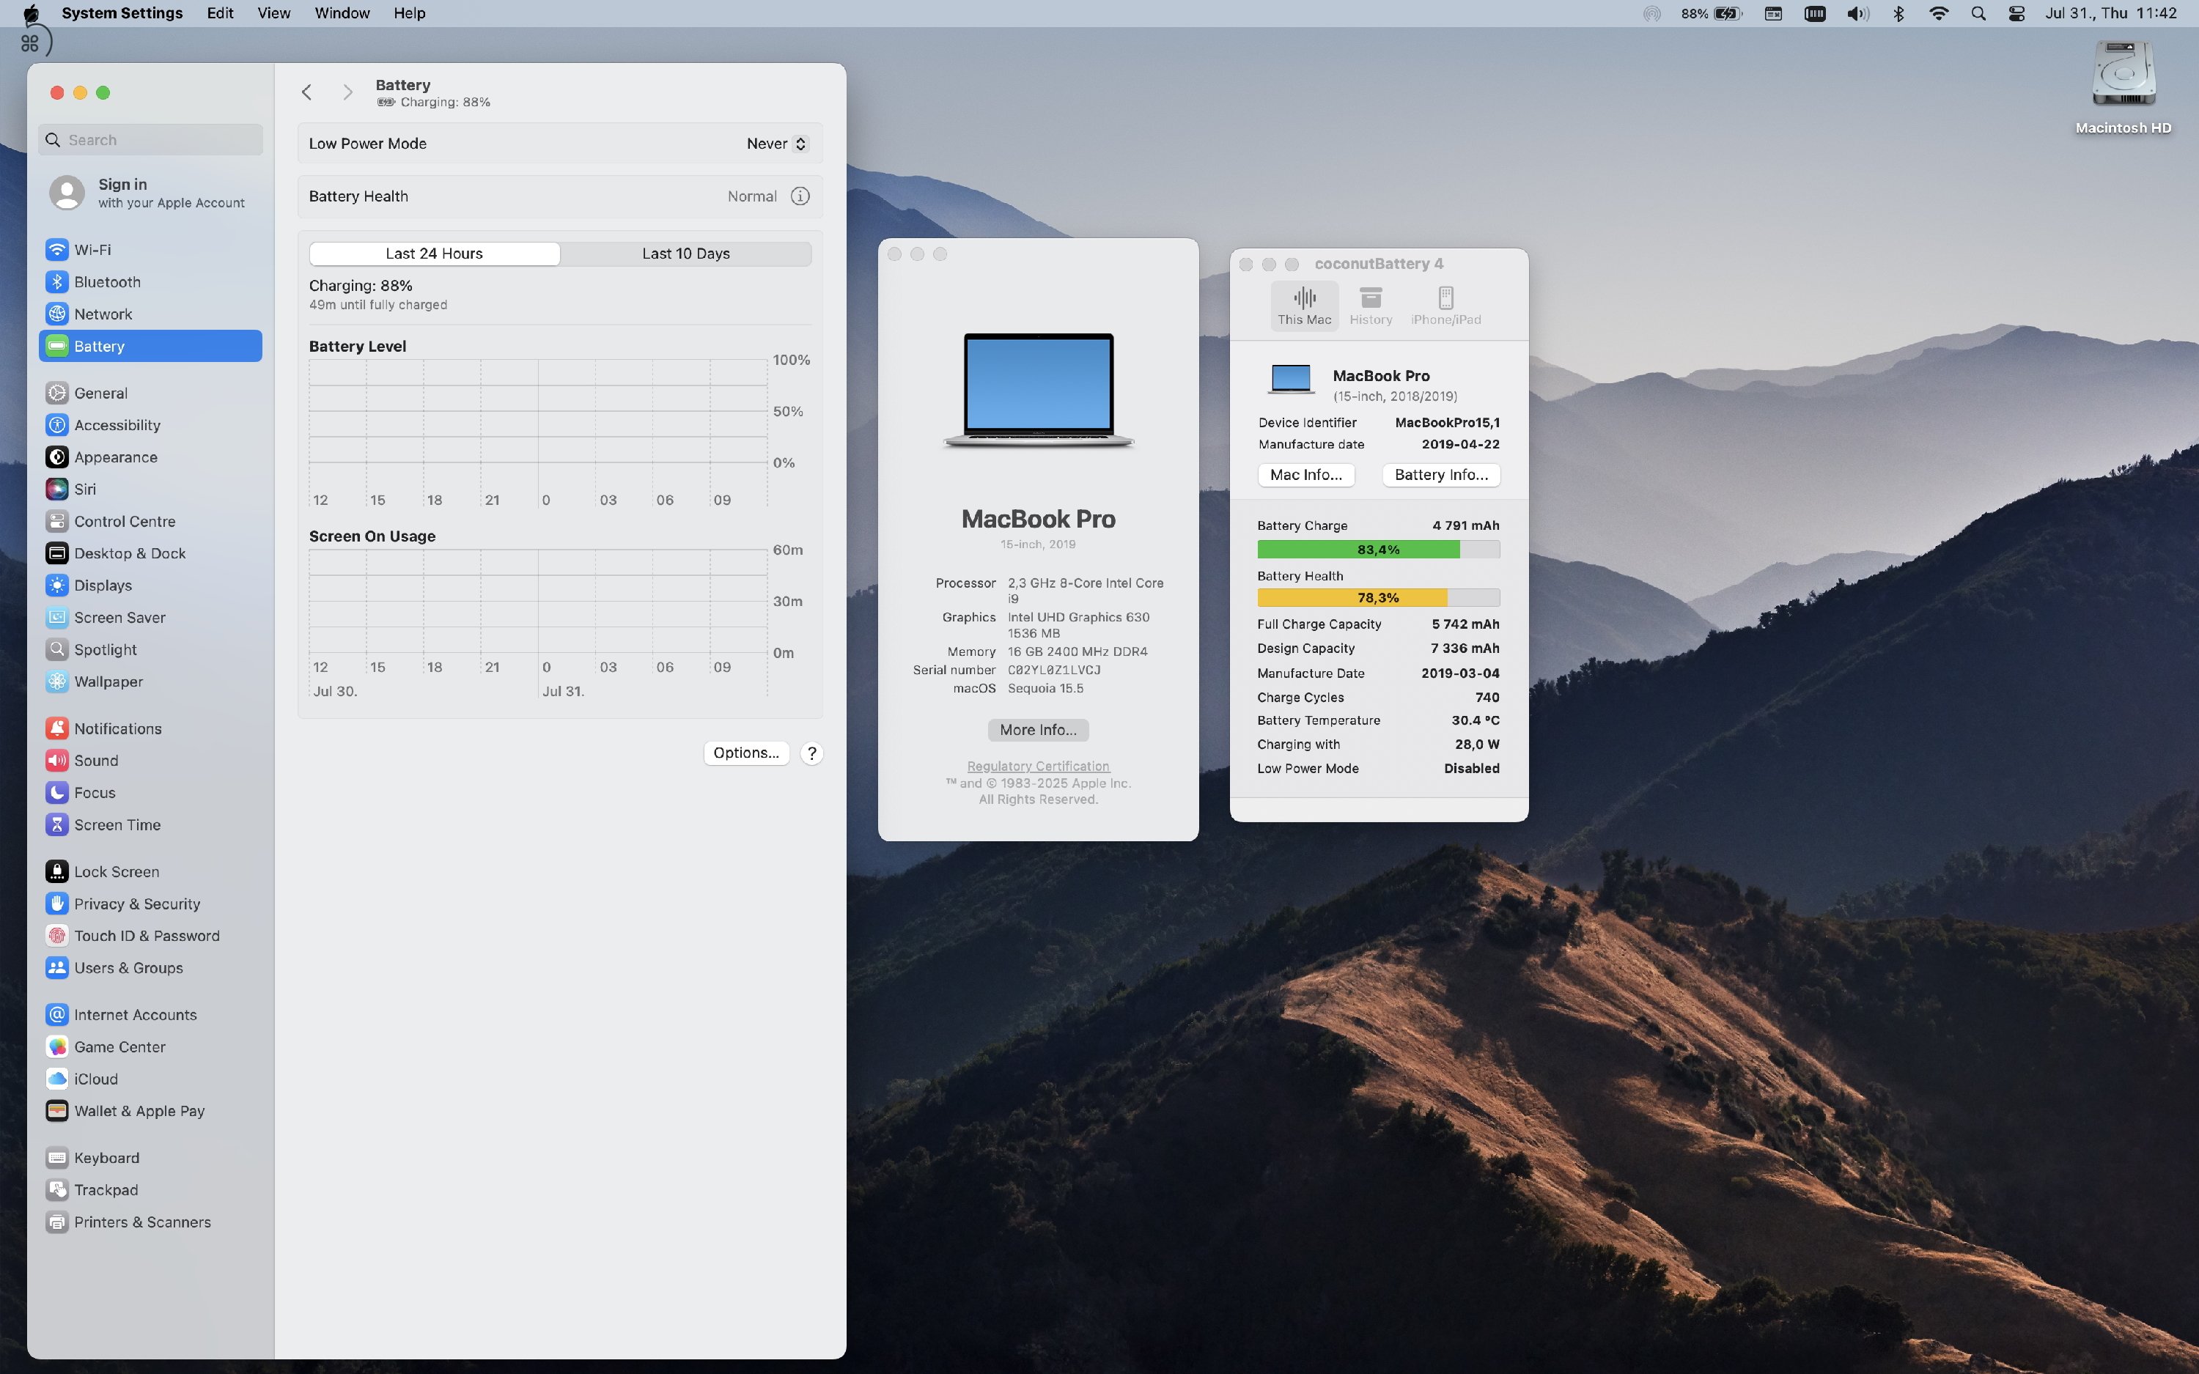
Task: Click the Serial number value C02YL0Z1LVCJ
Action: (x=1054, y=670)
